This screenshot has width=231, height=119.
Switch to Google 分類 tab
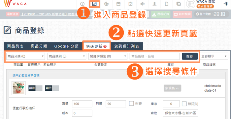pos(66,46)
